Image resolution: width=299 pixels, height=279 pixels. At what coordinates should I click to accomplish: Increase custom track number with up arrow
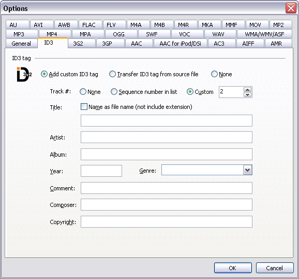point(247,90)
